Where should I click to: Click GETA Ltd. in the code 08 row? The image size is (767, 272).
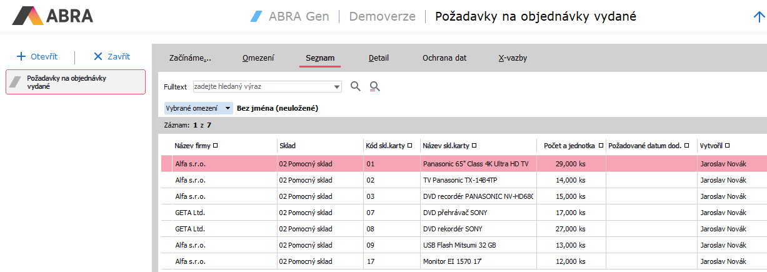[190, 229]
